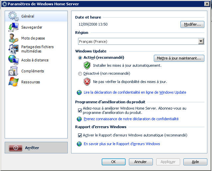Screen dimensions: 212x171
Task: Click the red power icon beside Arrêter
Action: [x=16, y=148]
